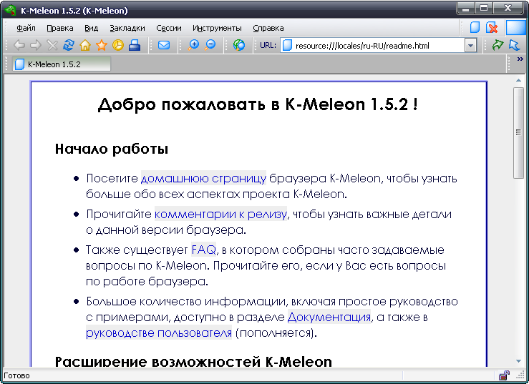The height and width of the screenshot is (384, 529).
Task: Open the Home page icon
Action: (85, 45)
